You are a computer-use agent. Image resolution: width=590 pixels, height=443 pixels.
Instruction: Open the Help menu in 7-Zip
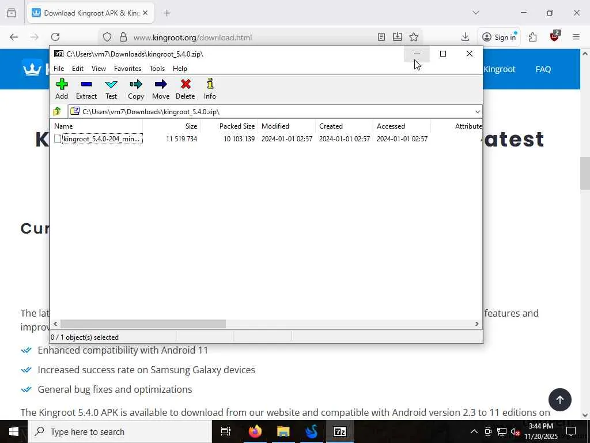pyautogui.click(x=180, y=69)
